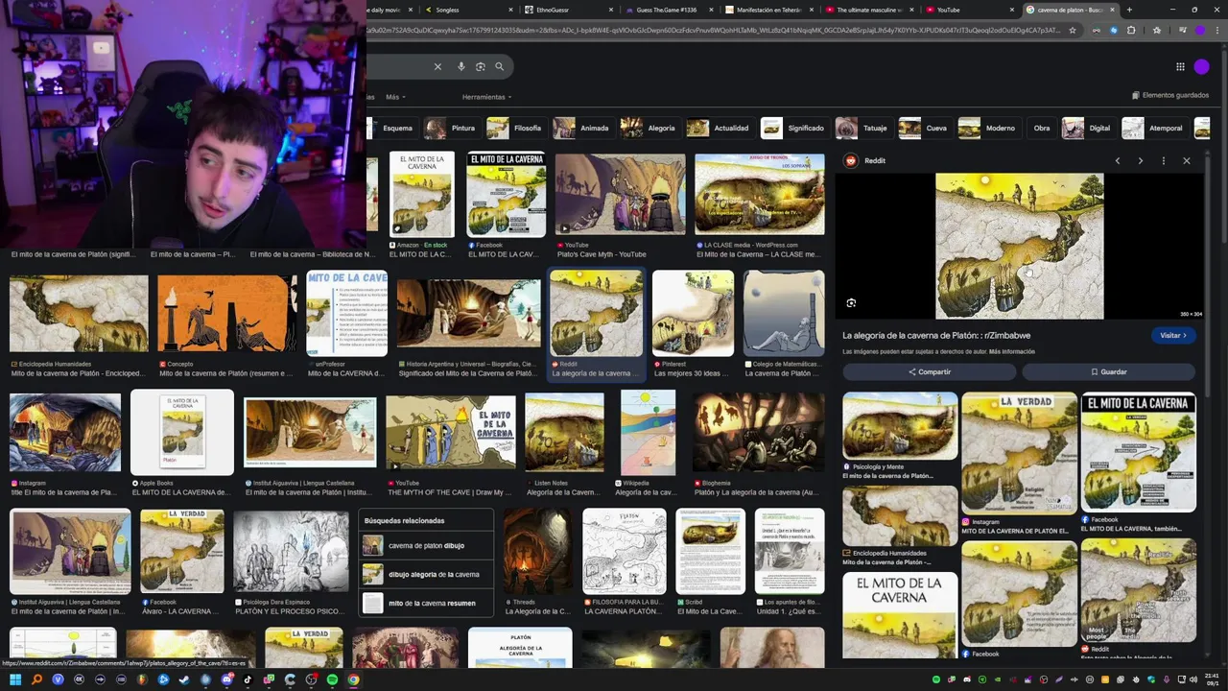Select the Tatuaje filter chip
Screen dimensions: 1228x691
click(x=863, y=128)
